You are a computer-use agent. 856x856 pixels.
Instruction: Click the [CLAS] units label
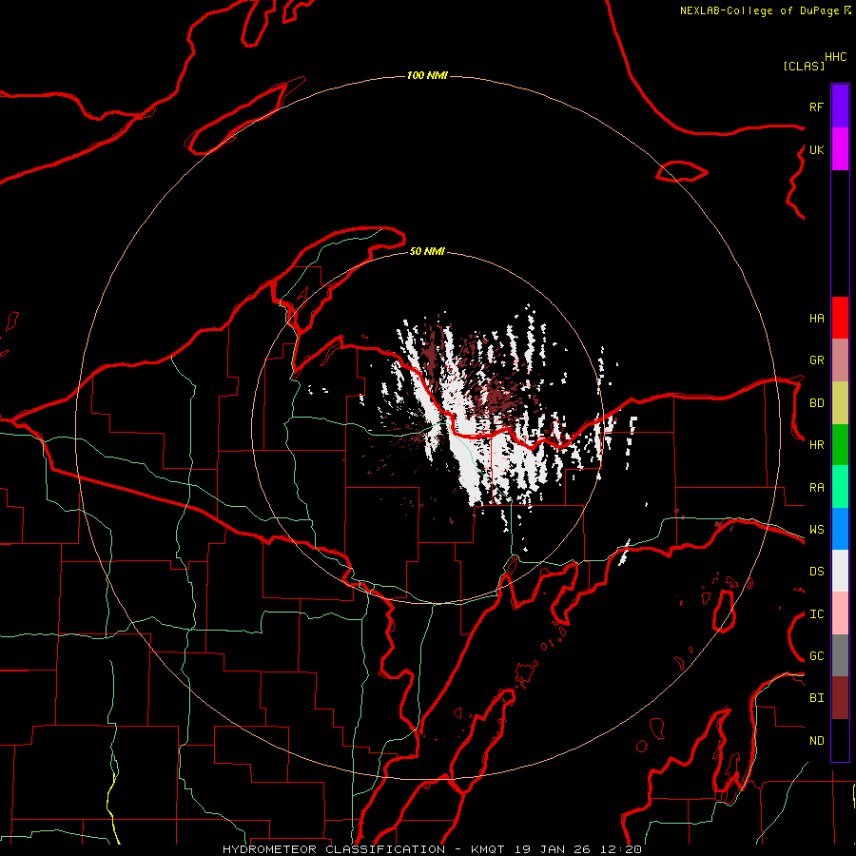click(804, 67)
